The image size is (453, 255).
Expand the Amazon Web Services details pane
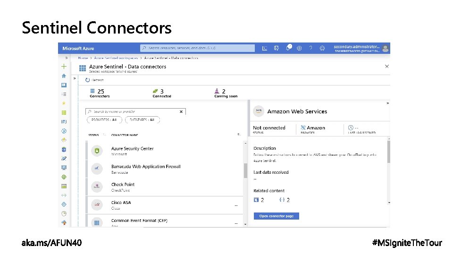tap(388, 102)
